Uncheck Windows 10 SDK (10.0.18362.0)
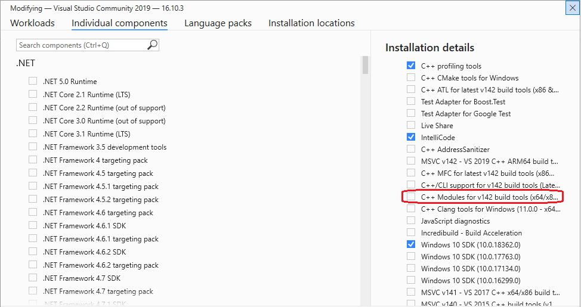 (411, 244)
